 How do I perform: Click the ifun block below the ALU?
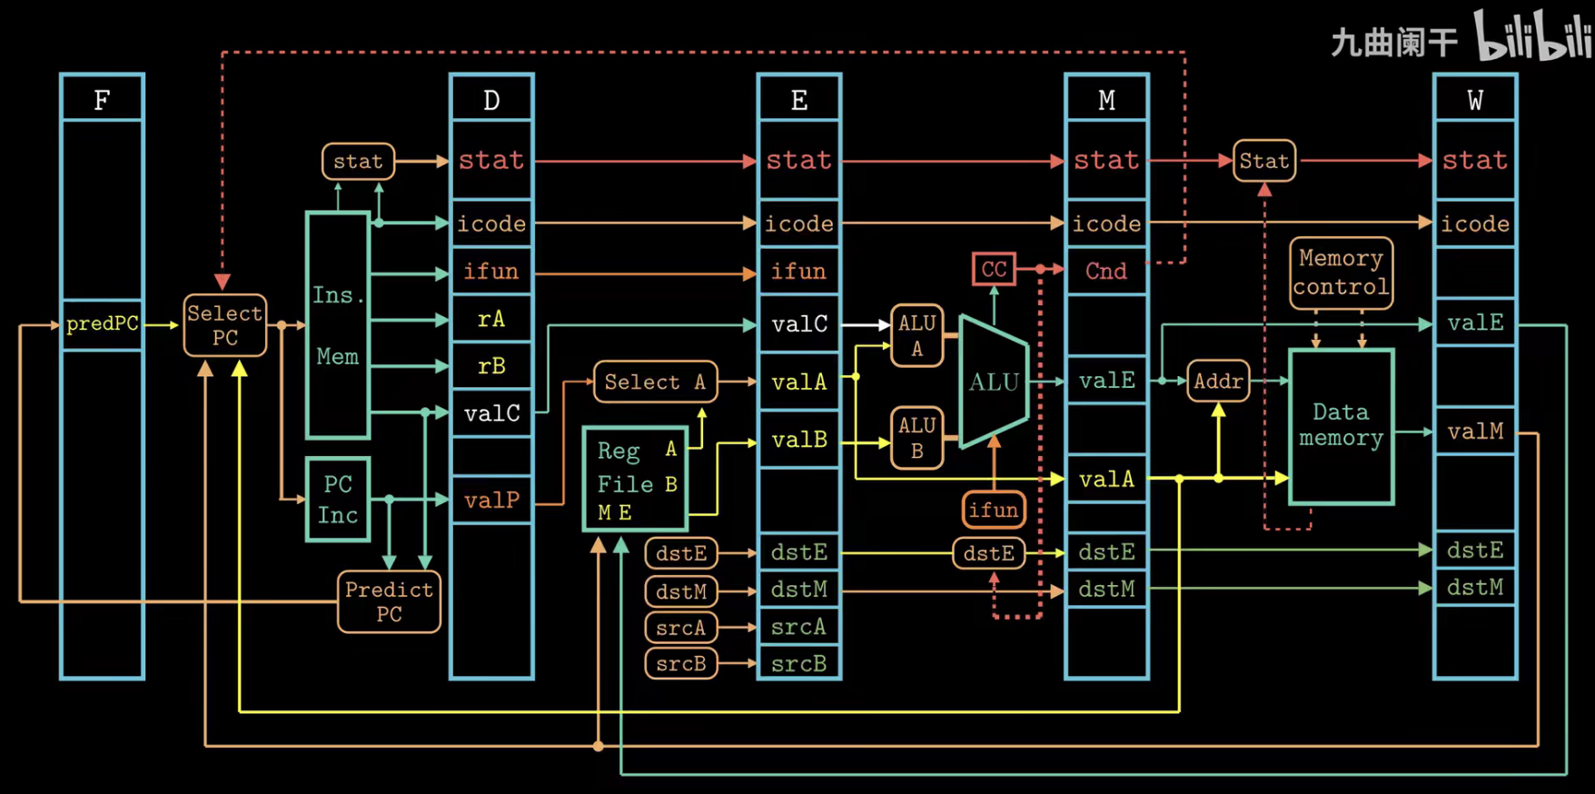click(994, 511)
